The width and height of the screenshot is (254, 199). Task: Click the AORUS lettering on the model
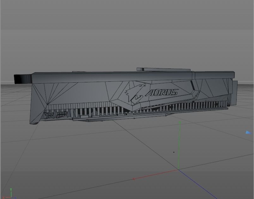point(162,93)
